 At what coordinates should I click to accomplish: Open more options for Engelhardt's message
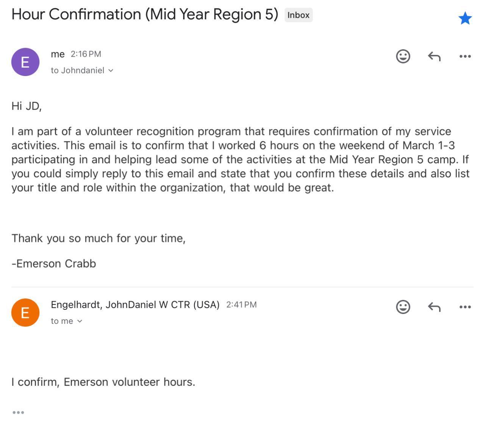pos(465,307)
